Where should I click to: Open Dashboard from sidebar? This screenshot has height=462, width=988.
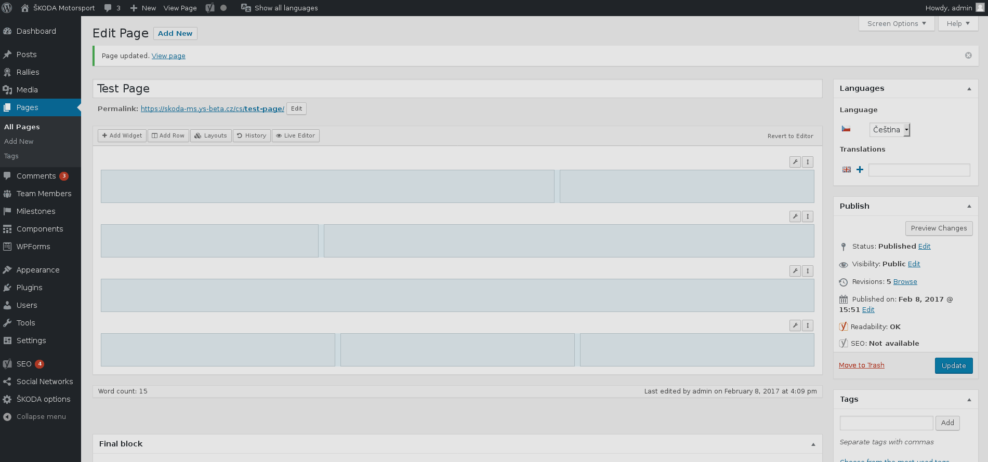coord(41,31)
